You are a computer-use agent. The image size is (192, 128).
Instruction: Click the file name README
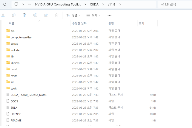16,121
